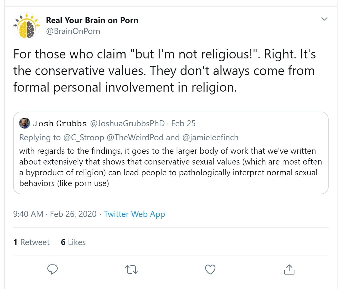Open the Real Your Brain on Porn avatar
The width and height of the screenshot is (342, 289).
(27, 26)
